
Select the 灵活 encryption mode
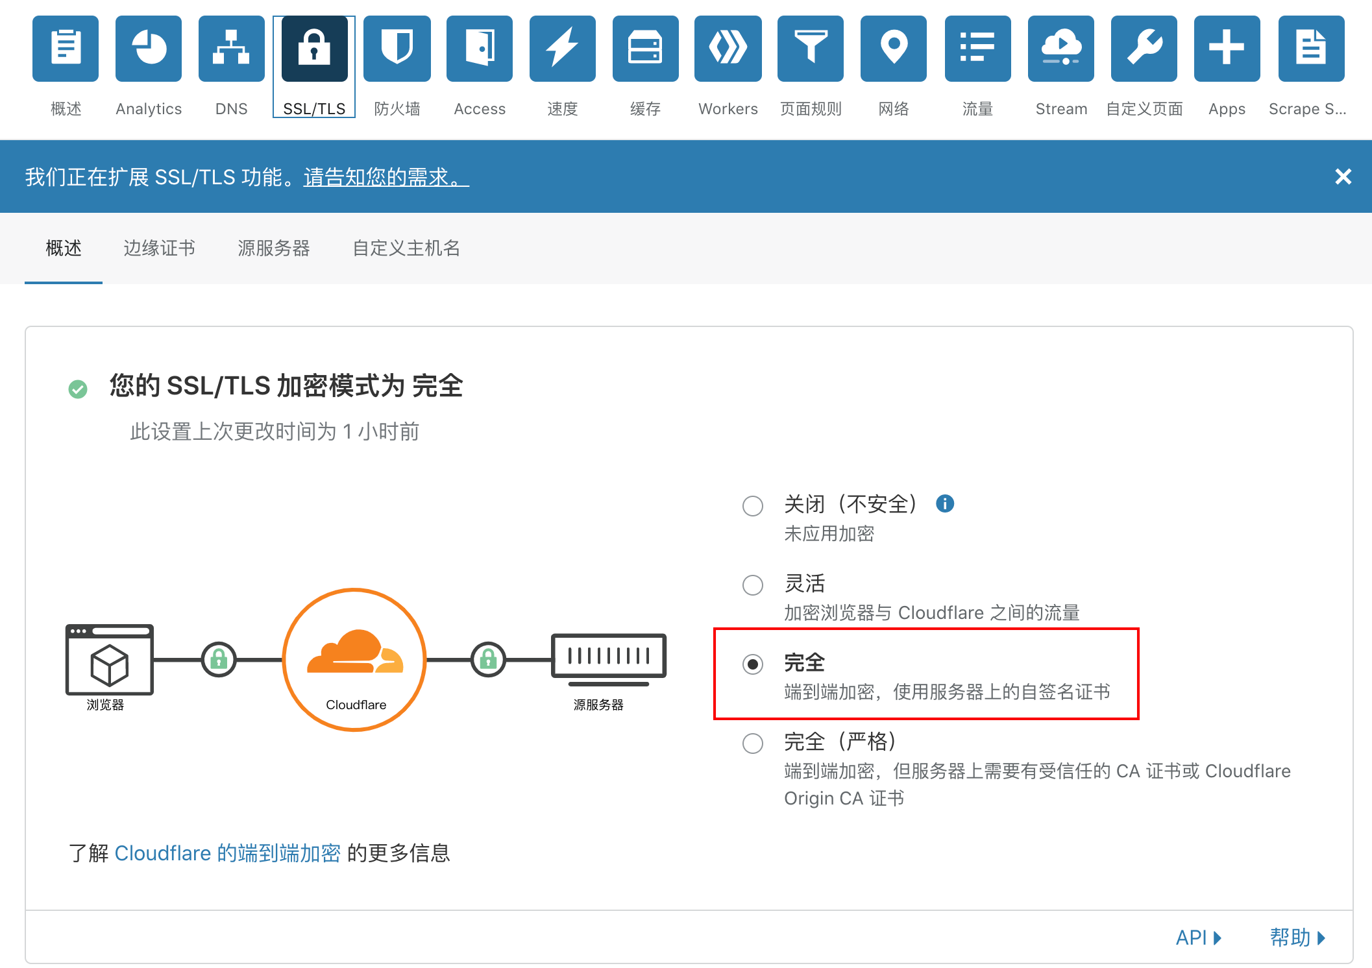coord(753,585)
